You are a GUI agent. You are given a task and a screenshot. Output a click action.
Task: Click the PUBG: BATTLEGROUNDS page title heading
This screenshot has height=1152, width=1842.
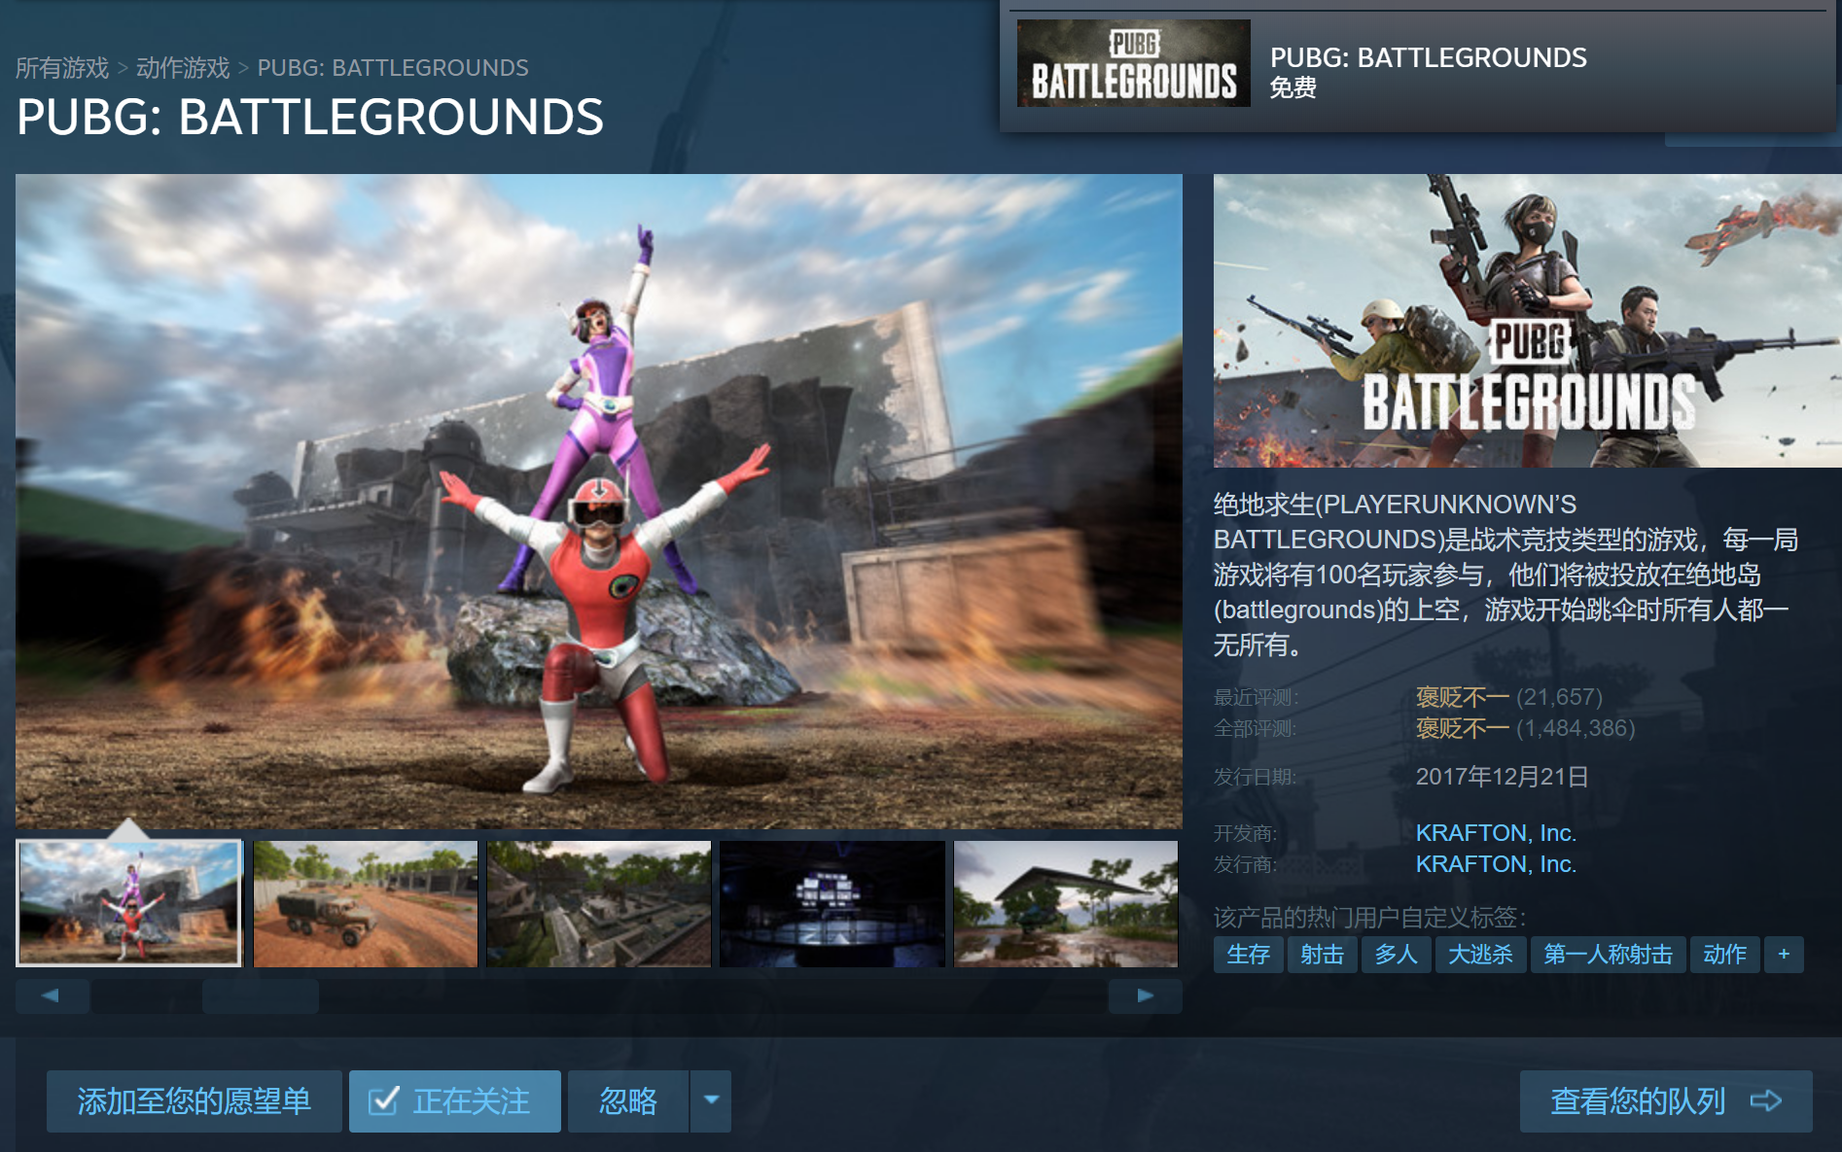[x=310, y=118]
